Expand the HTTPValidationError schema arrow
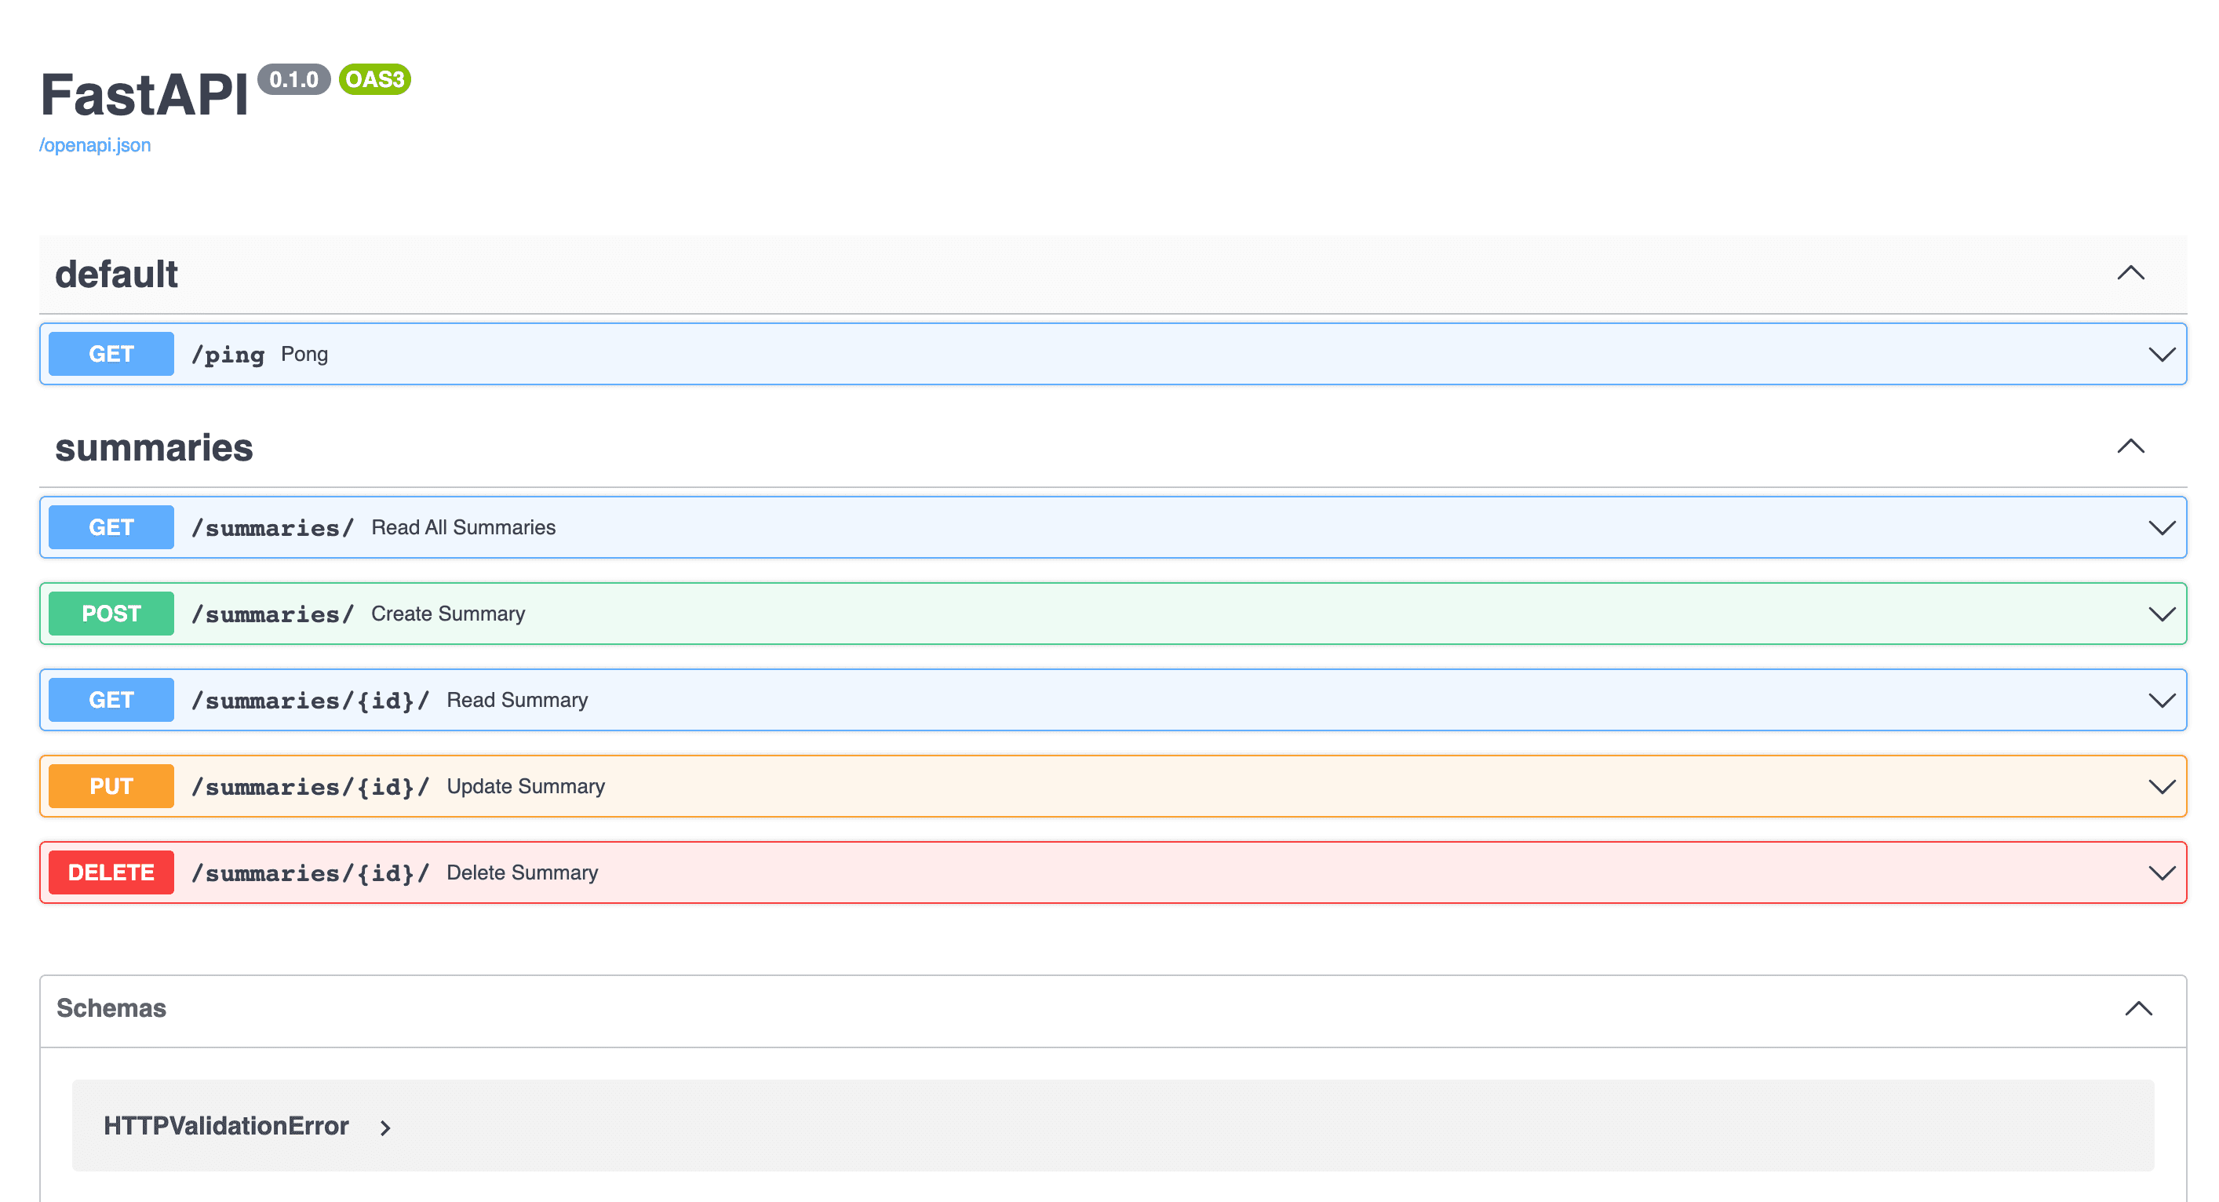The width and height of the screenshot is (2219, 1202). click(385, 1127)
